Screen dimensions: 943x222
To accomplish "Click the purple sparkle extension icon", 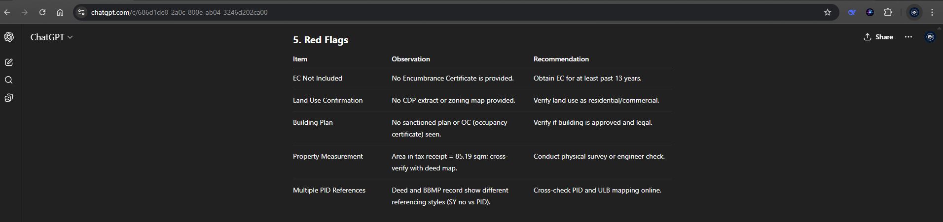I will click(870, 12).
